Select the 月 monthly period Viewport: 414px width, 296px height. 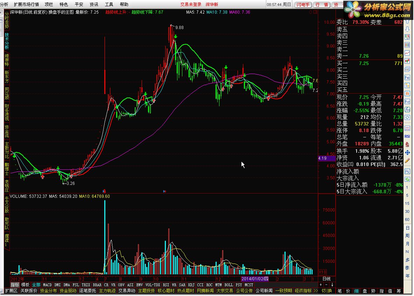point(407,244)
